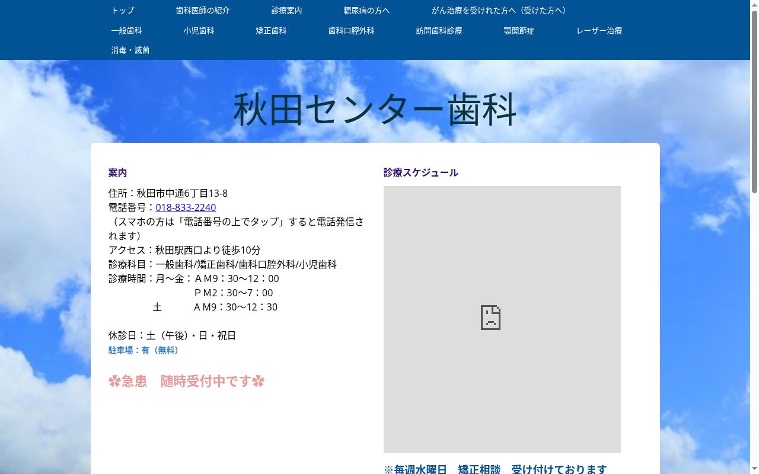Click the 診療スケジュール heading
Viewport: 759px width, 474px height.
pos(421,173)
